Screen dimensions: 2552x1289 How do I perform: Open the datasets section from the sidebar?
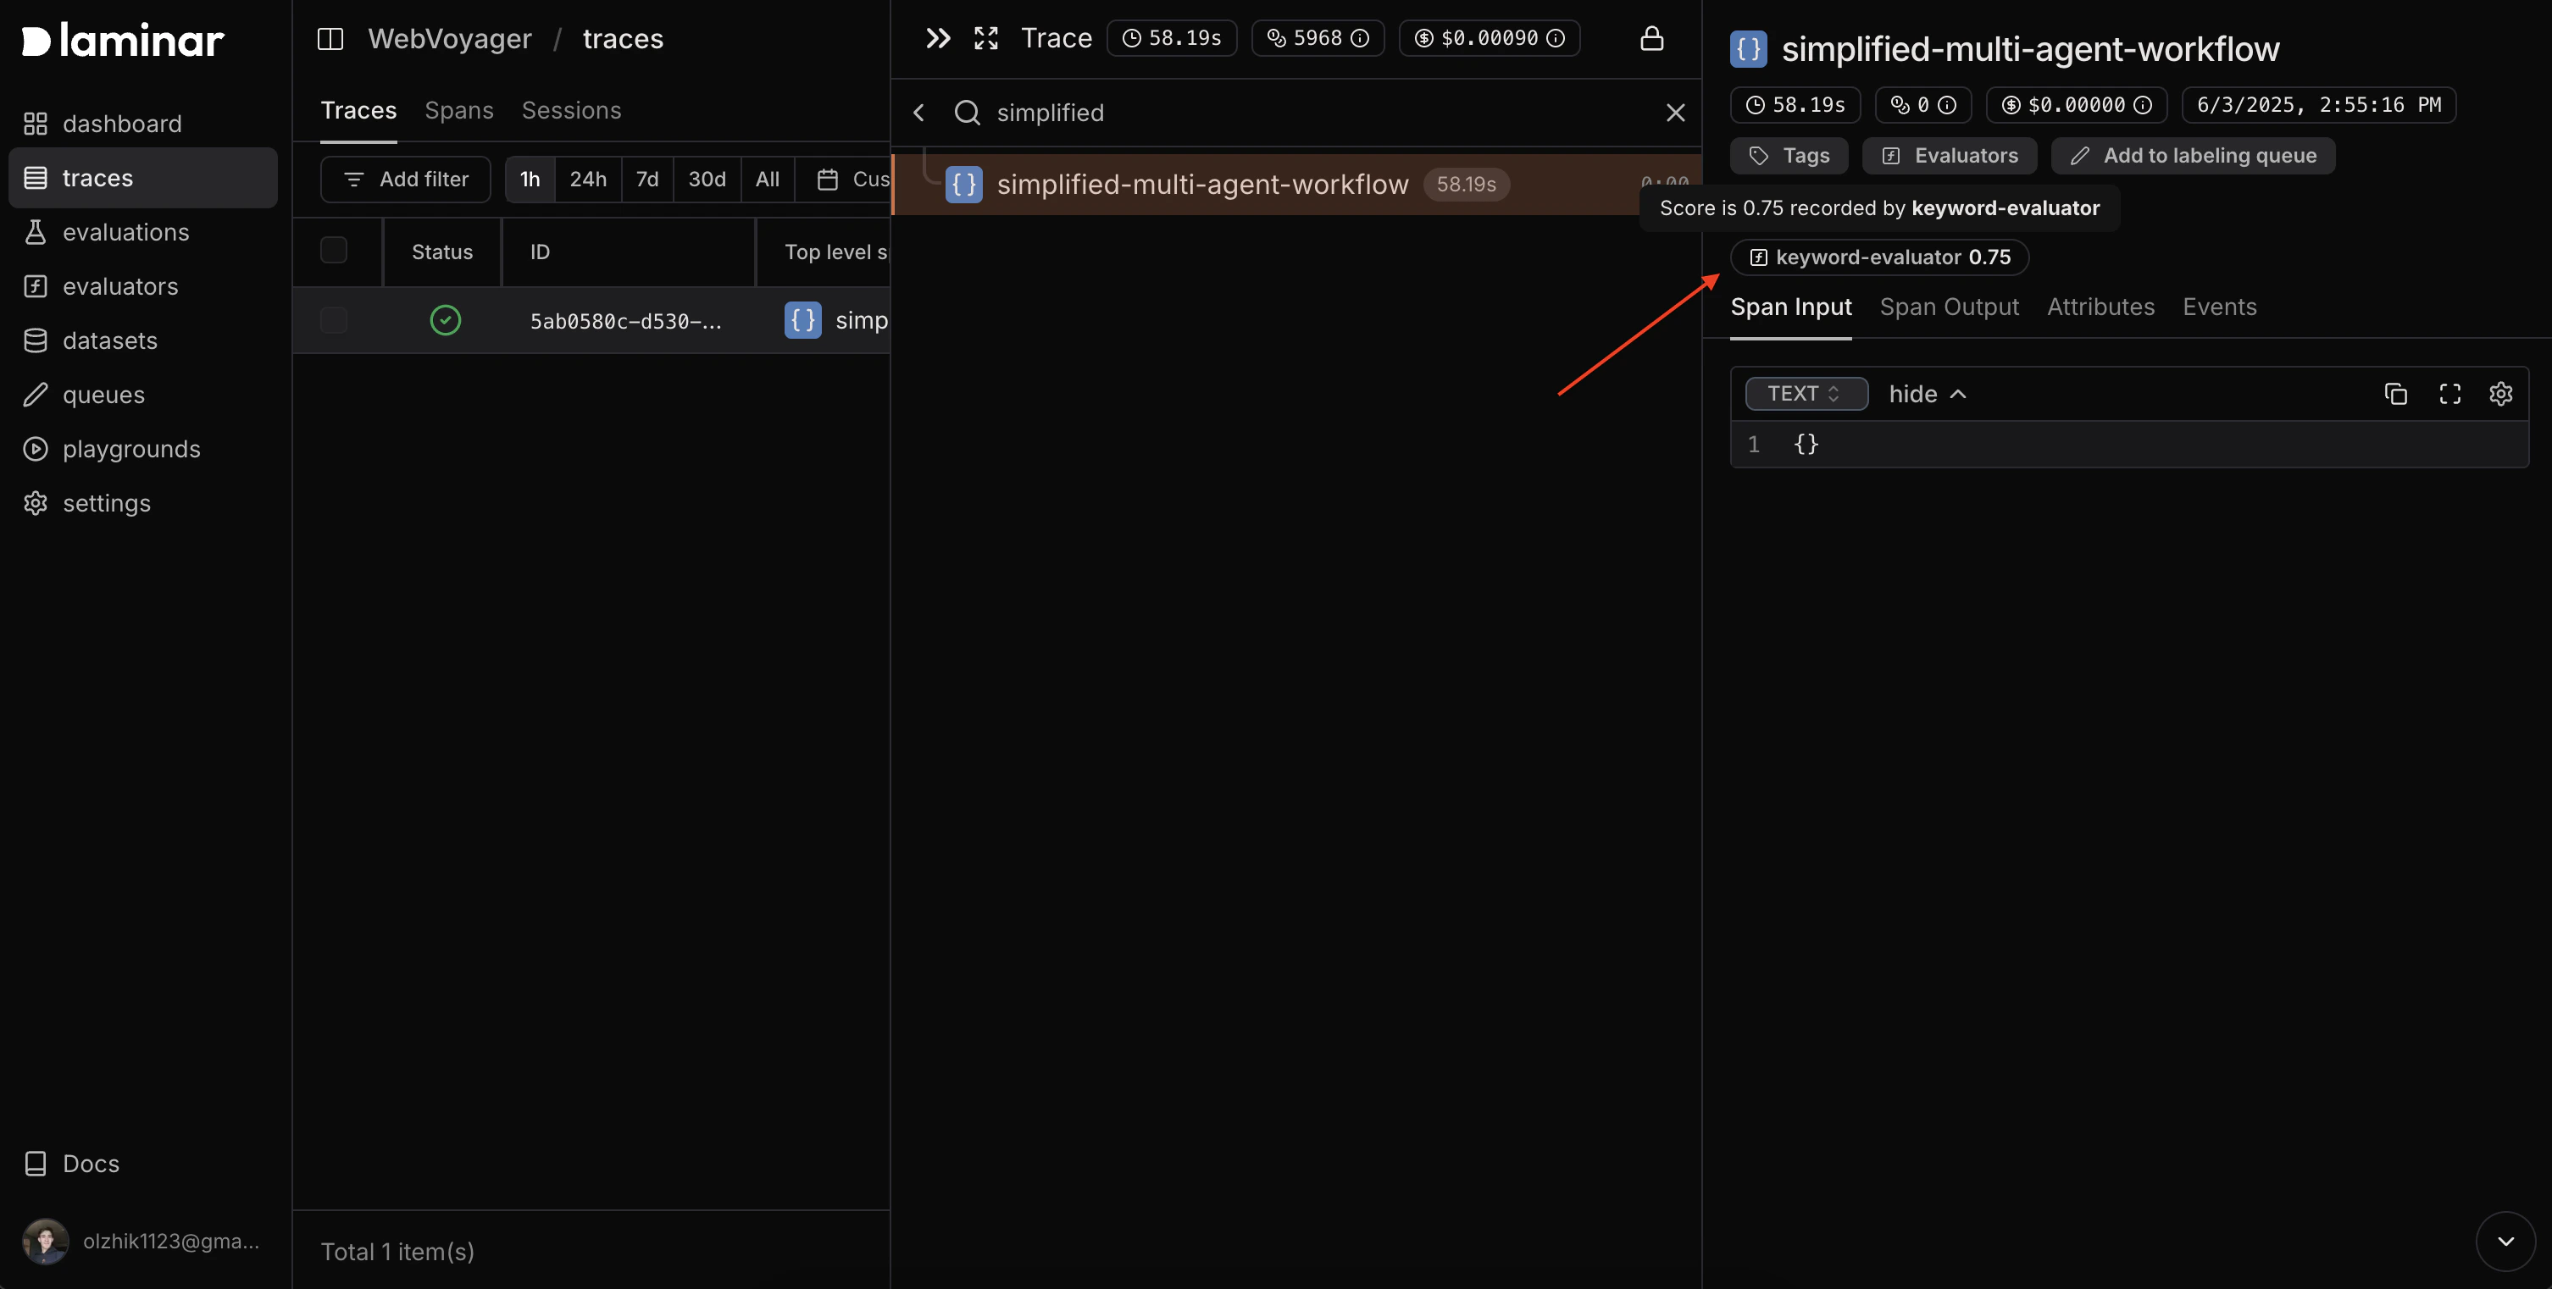(x=110, y=340)
